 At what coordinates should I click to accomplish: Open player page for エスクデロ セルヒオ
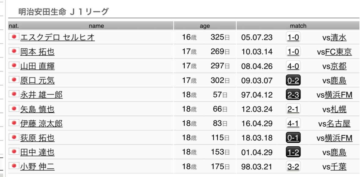pos(57,37)
